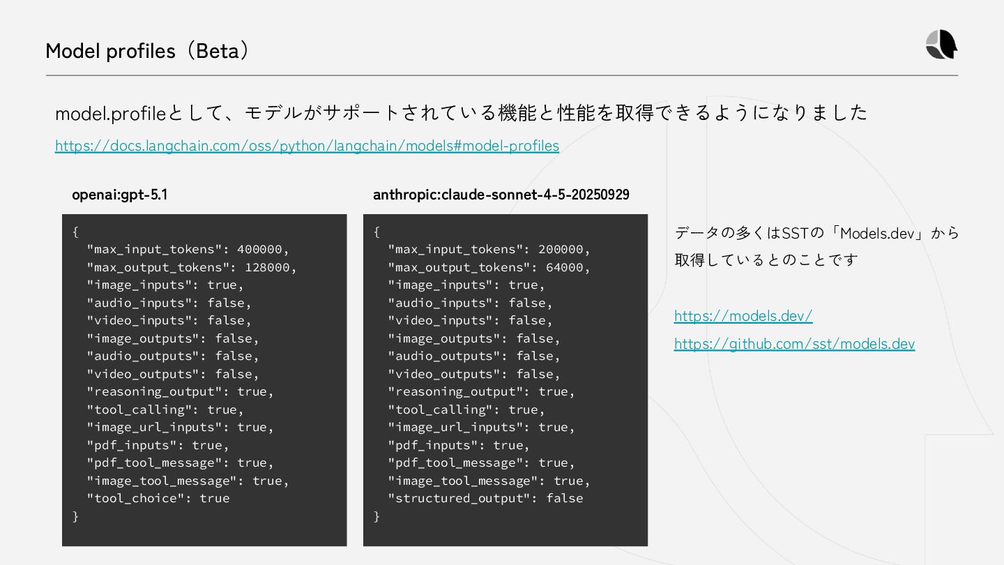Click "audio_outputs" line in the anthropic block
Image resolution: width=1004 pixels, height=565 pixels.
tap(474, 356)
